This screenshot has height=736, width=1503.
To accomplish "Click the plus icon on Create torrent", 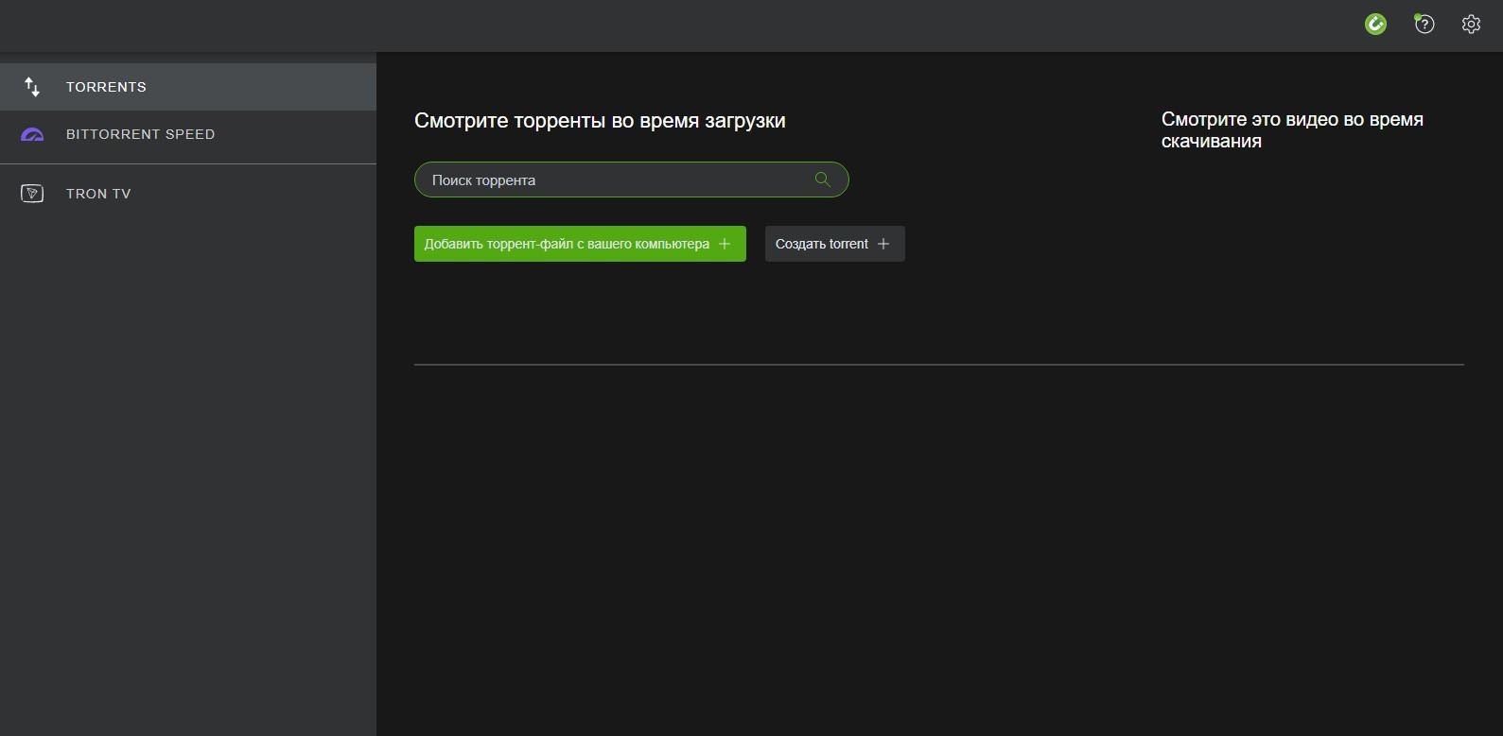I will tap(883, 244).
